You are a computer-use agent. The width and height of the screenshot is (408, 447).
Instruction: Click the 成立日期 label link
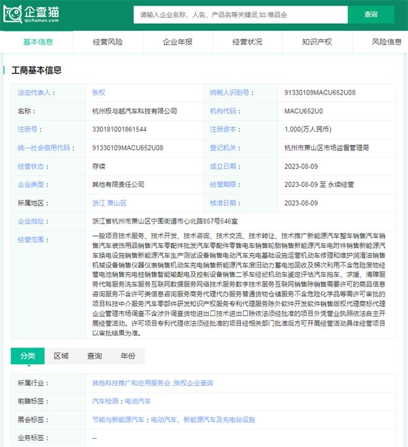point(223,166)
